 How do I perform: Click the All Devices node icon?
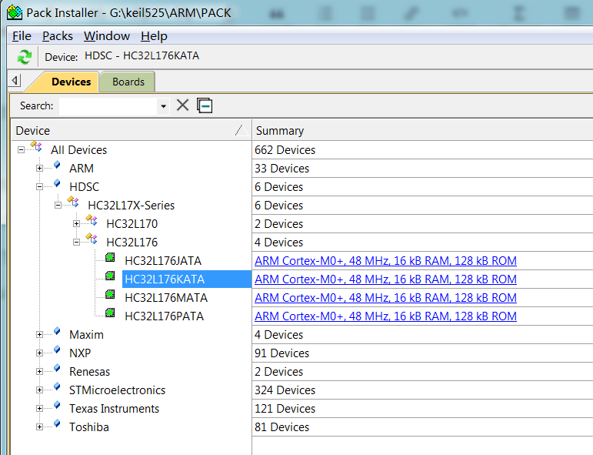pos(36,146)
